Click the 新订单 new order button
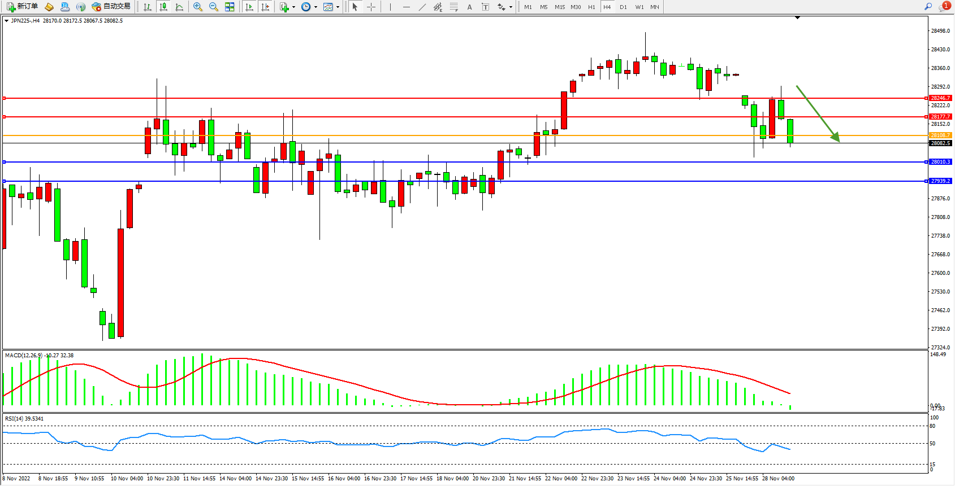This screenshot has height=486, width=955. [23, 7]
